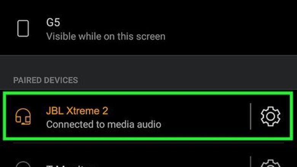The image size is (297, 167).
Task: Tap the horizontal line beneath the JBL row
Action: pos(148,143)
